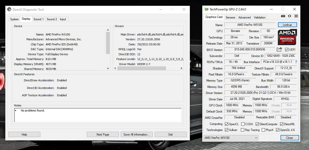Click the Memory Type GDDR5 (Hynix) field
The height and width of the screenshot is (150, 309).
tap(240, 80)
